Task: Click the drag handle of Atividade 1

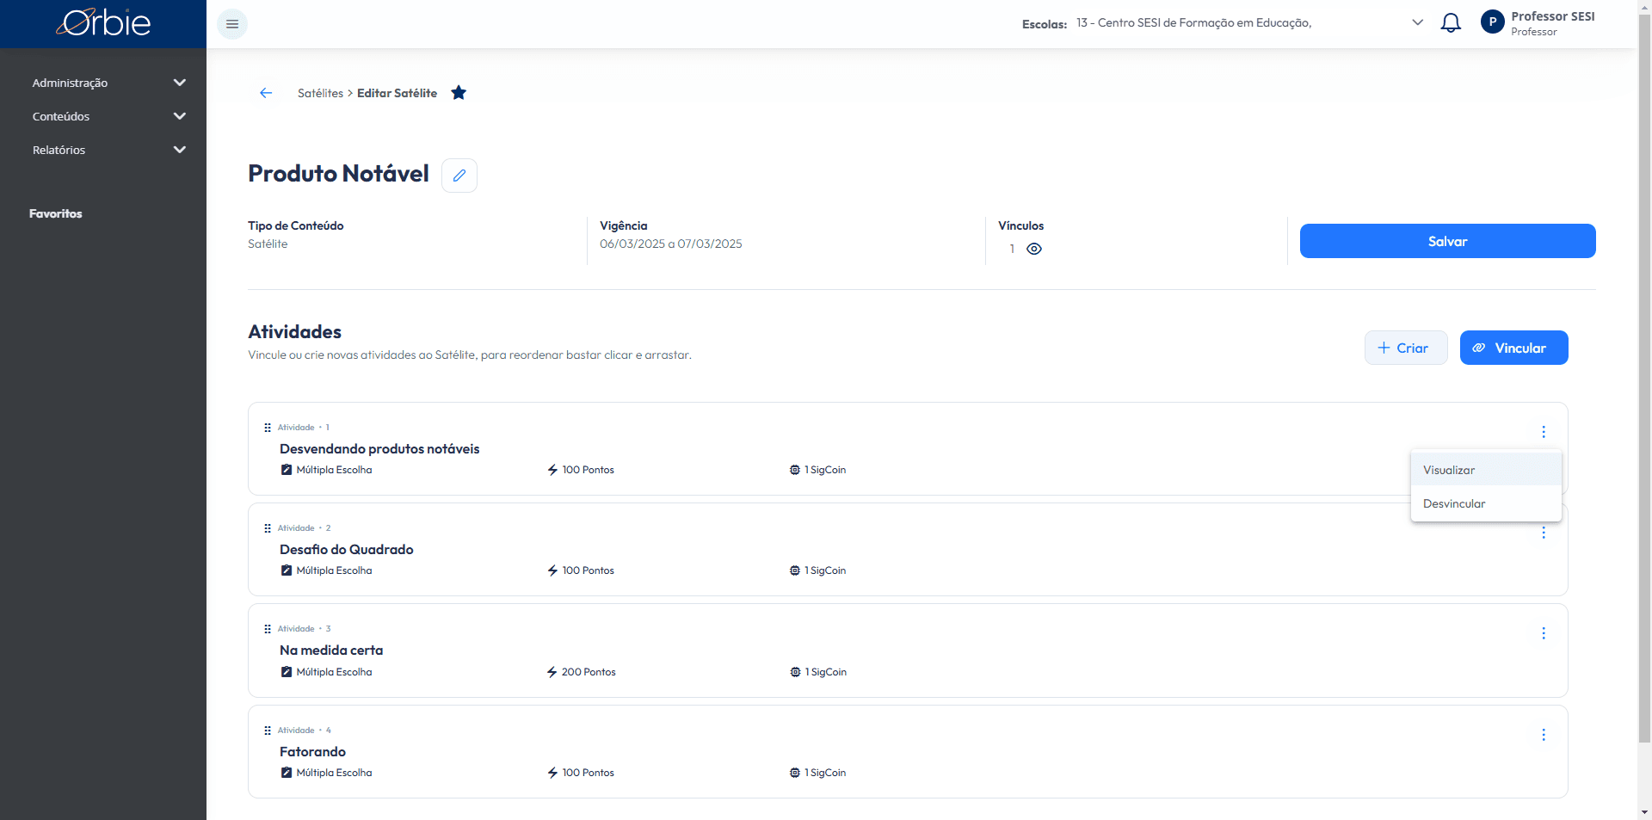Action: click(x=268, y=428)
